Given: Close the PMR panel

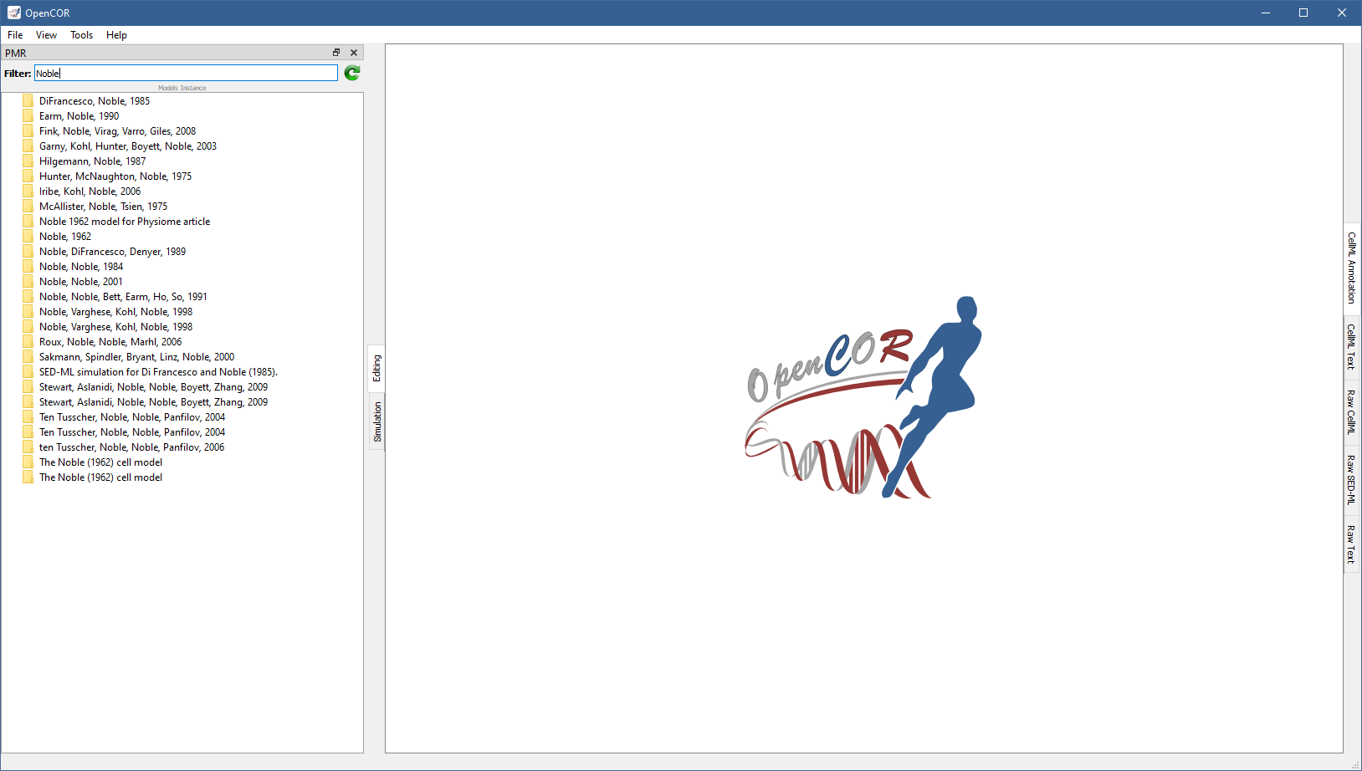Looking at the screenshot, I should point(354,53).
